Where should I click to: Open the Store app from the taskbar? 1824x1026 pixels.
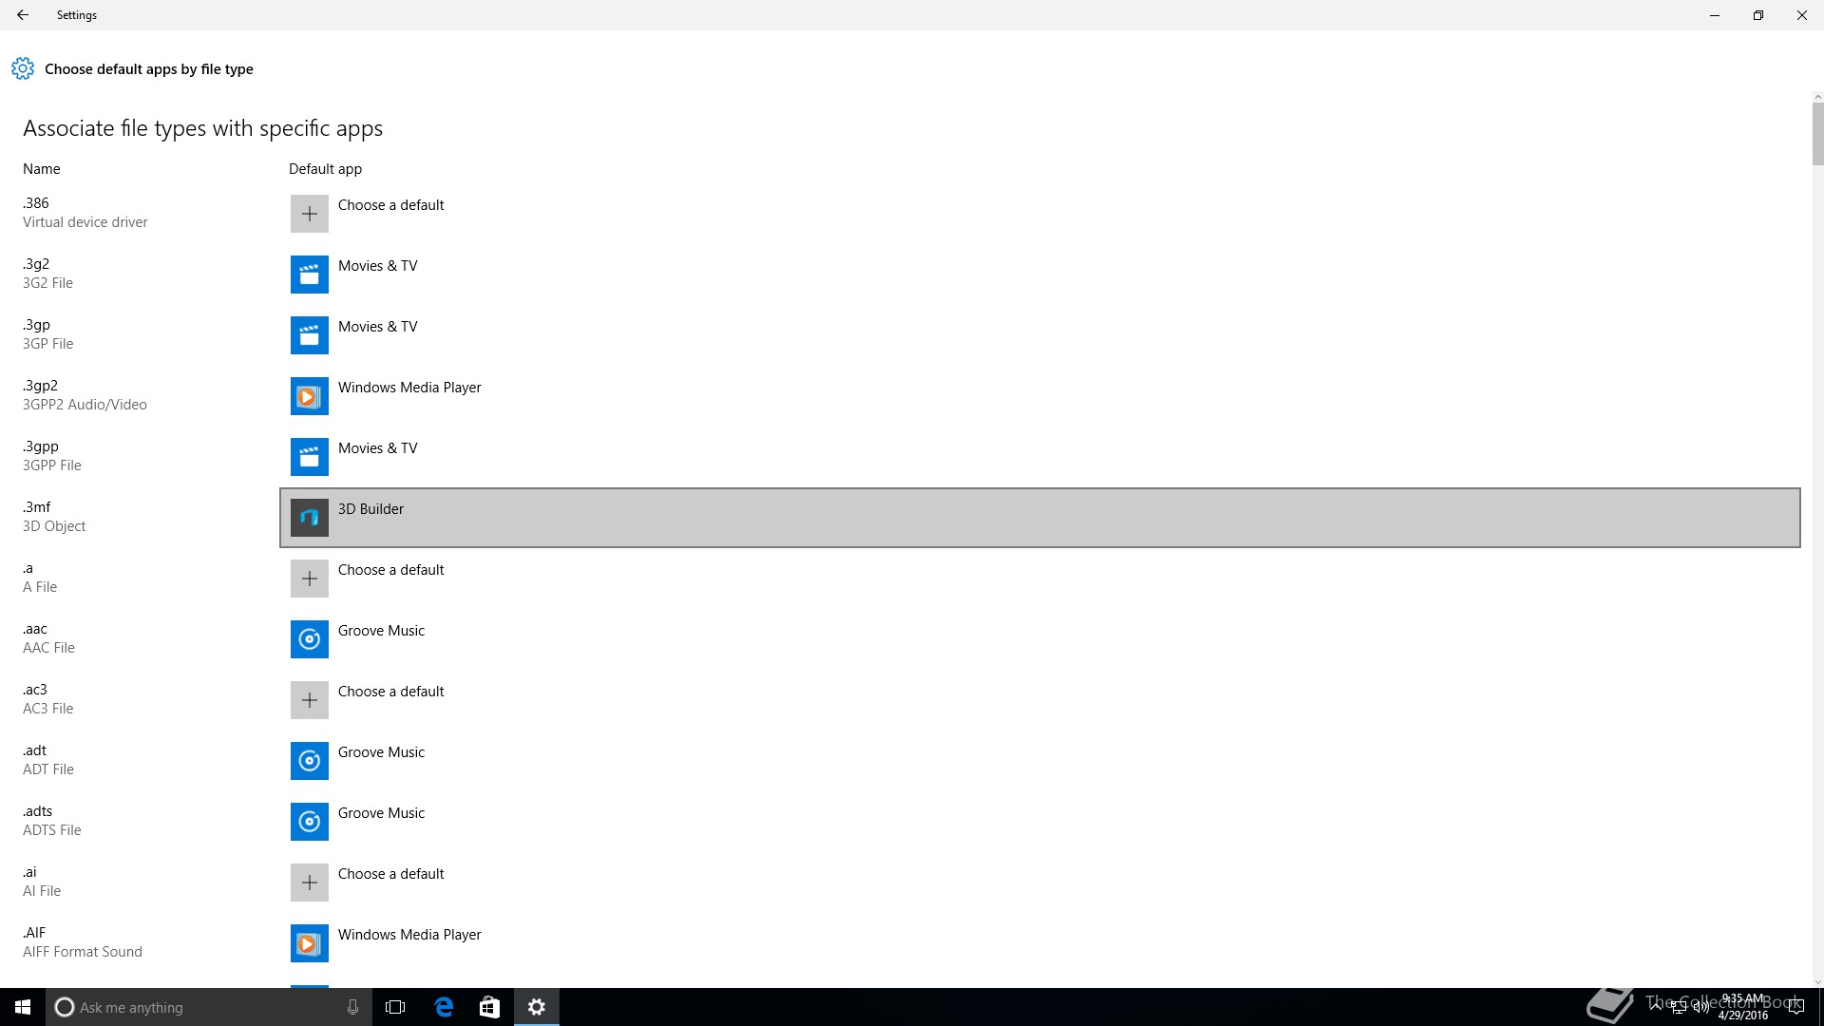489,1007
